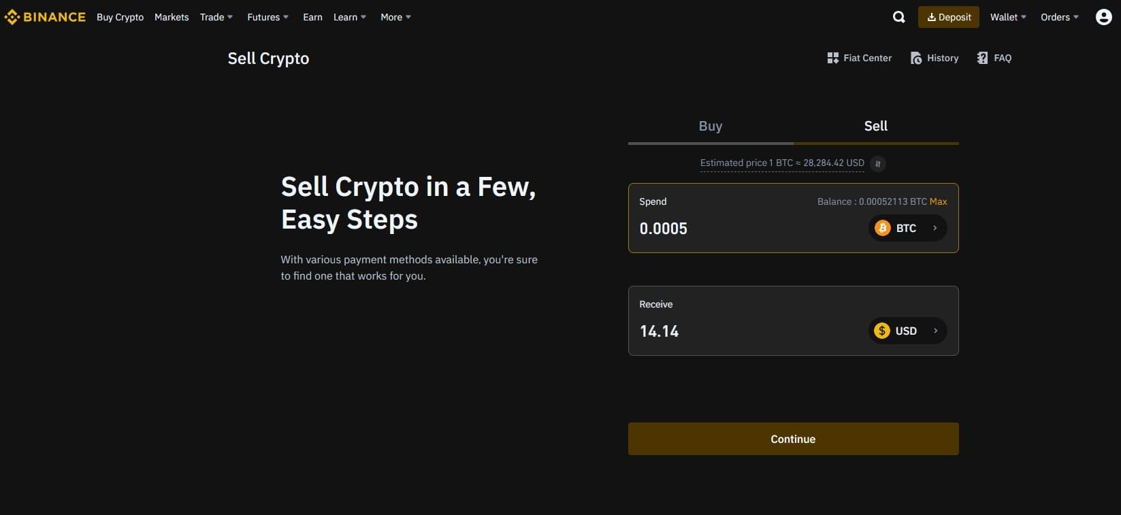
Task: Click the price conversion swap icon
Action: (878, 163)
